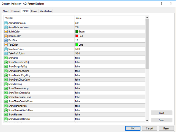Click the Lime swatch for TextColor
The image size is (176, 132).
point(77,45)
